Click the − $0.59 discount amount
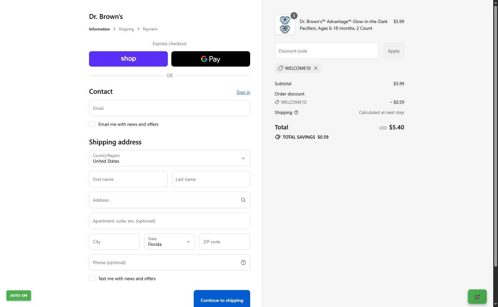 click(397, 102)
